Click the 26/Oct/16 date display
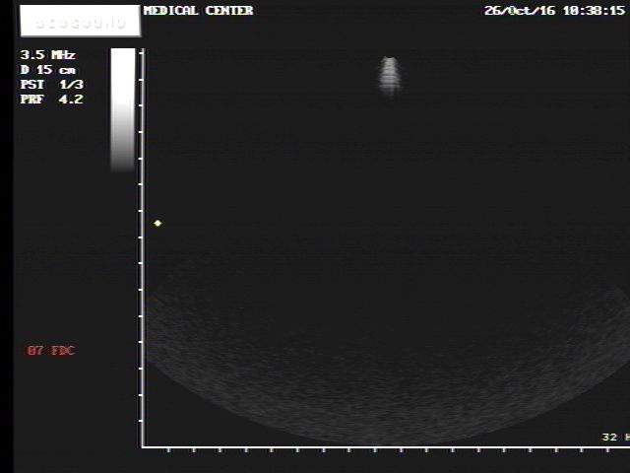Image resolution: width=630 pixels, height=473 pixels. [520, 11]
